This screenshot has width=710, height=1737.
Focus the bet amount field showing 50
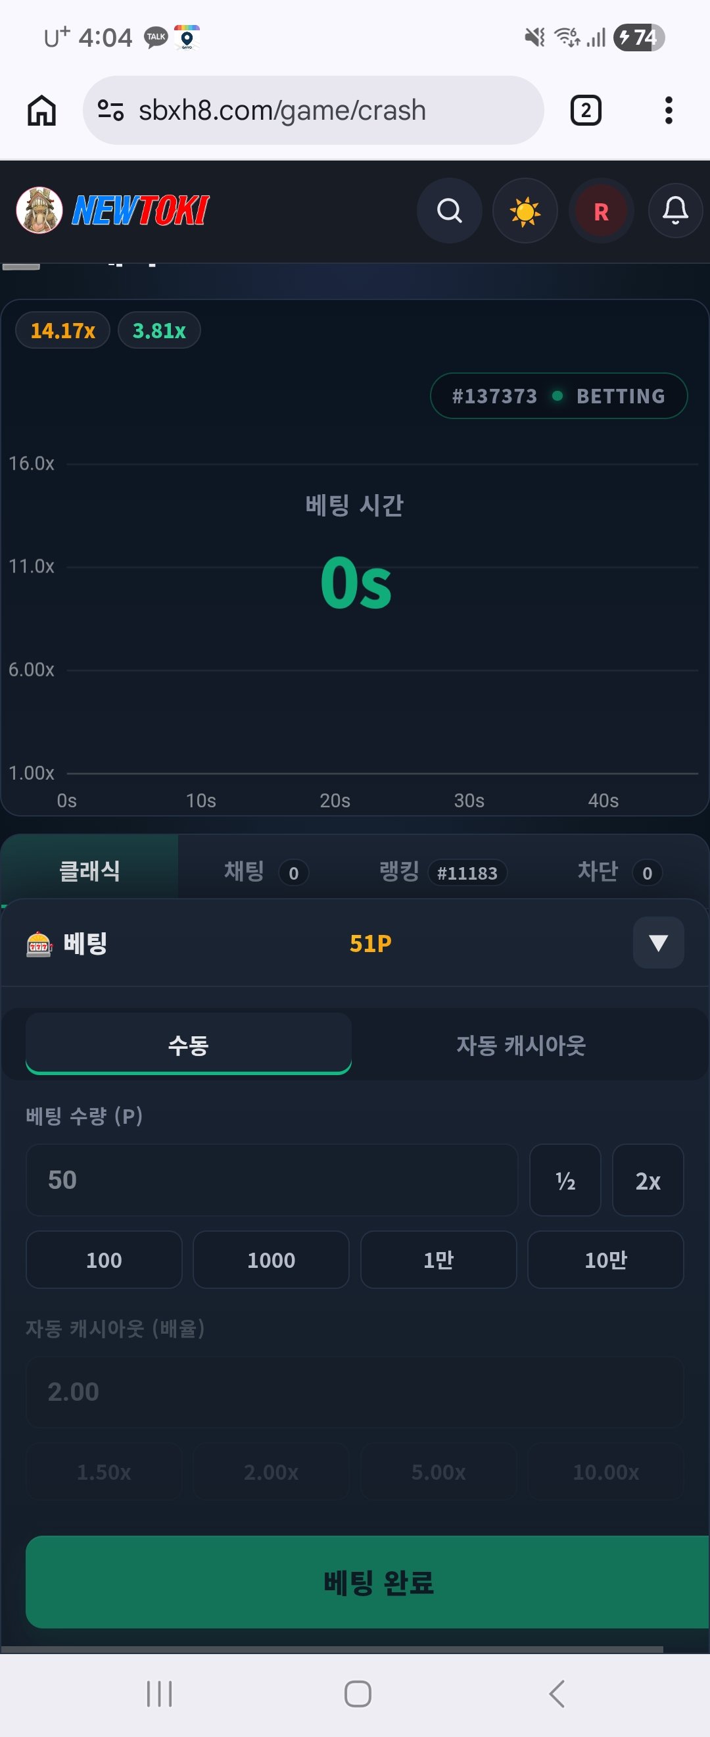[272, 1180]
